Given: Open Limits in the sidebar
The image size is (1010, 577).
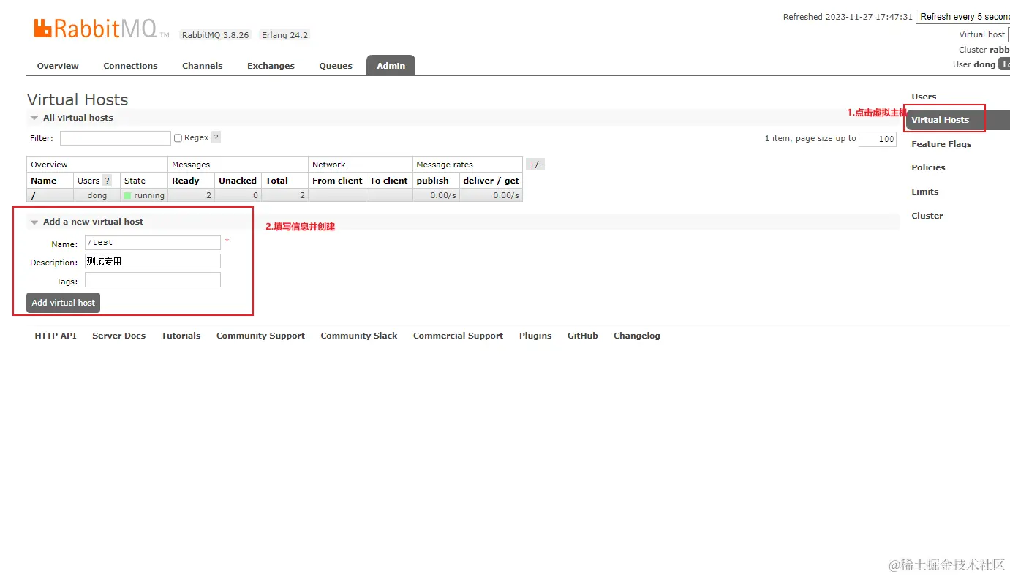Looking at the screenshot, I should coord(924,192).
